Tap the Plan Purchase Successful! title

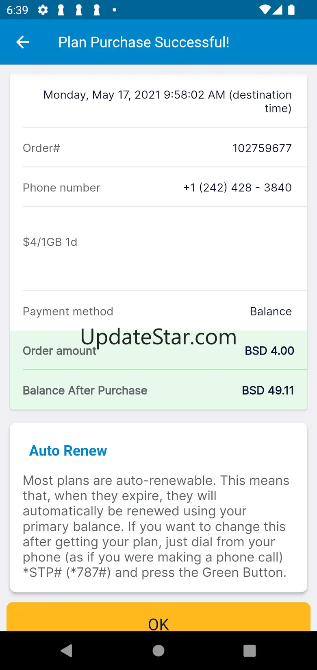point(143,42)
